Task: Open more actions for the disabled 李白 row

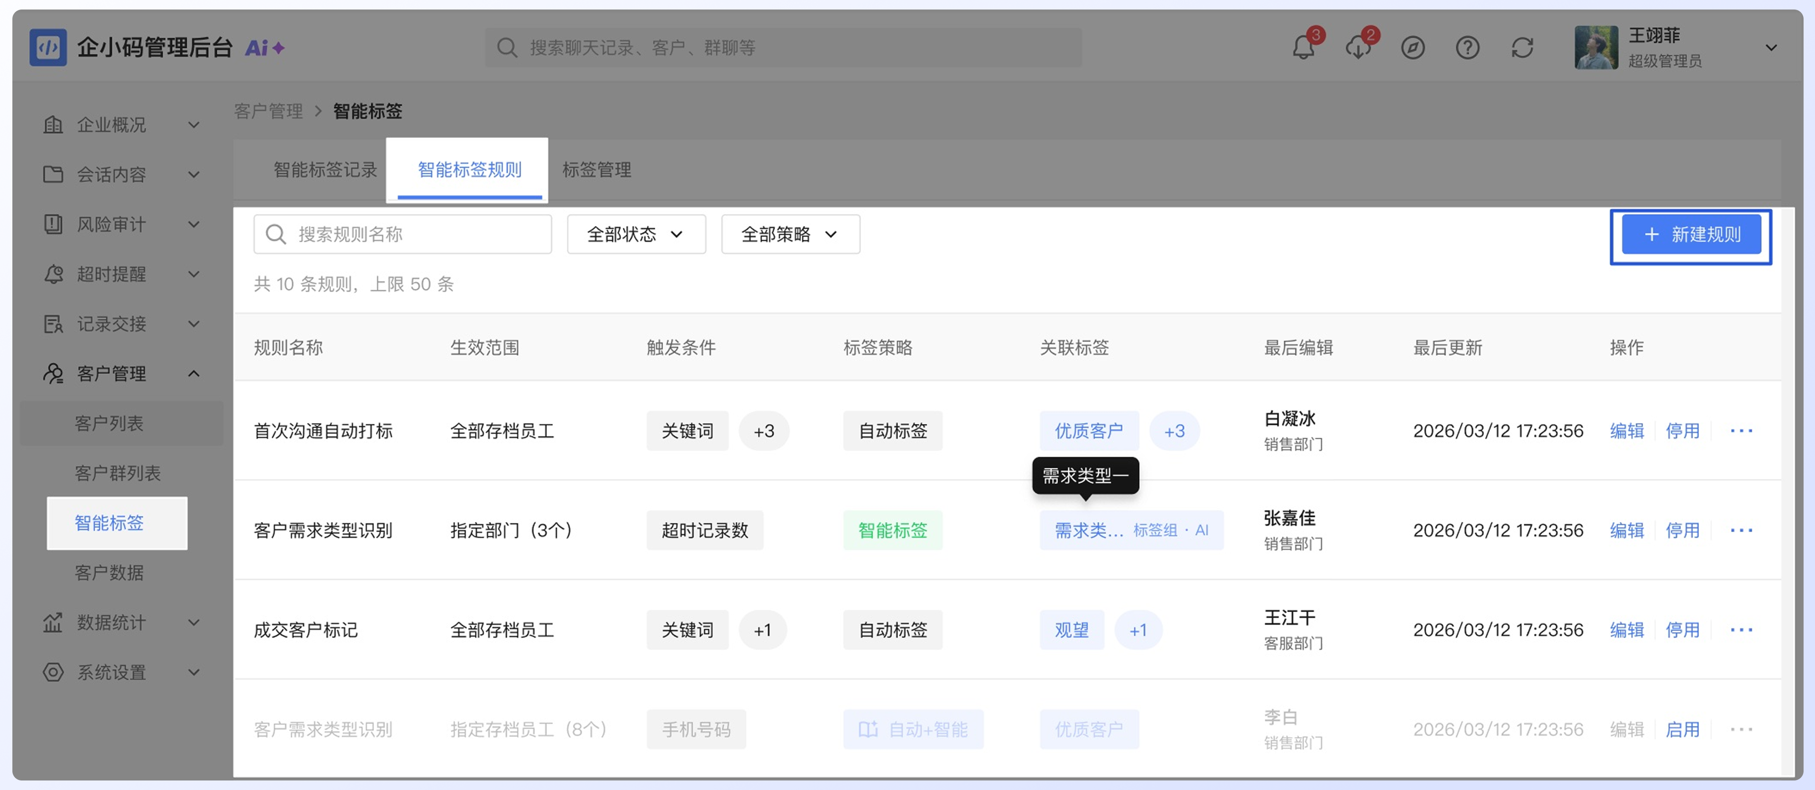Action: point(1741,729)
